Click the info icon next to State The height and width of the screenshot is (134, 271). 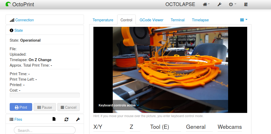(12, 30)
